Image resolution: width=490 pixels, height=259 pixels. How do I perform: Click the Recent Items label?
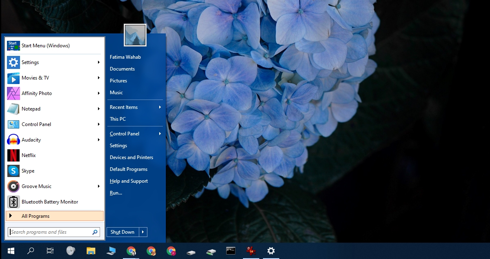(124, 107)
